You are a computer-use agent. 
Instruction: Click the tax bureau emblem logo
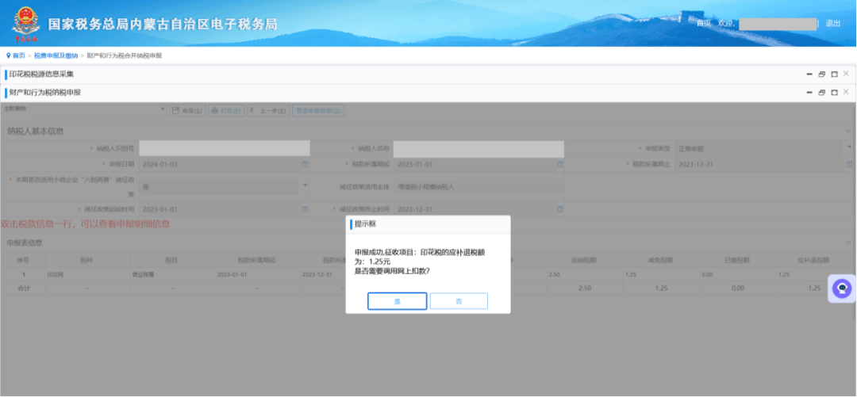pos(25,24)
